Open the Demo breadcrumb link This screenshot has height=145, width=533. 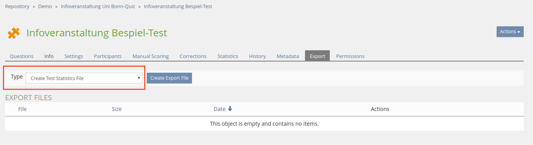[x=45, y=7]
